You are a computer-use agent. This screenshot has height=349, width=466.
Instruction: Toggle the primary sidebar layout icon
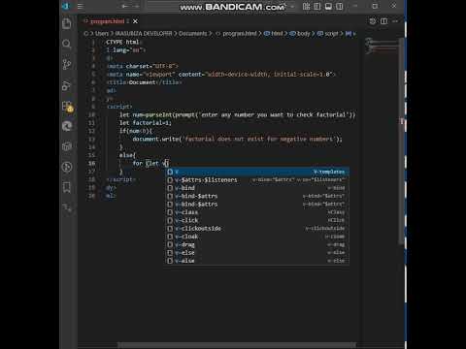(x=317, y=6)
